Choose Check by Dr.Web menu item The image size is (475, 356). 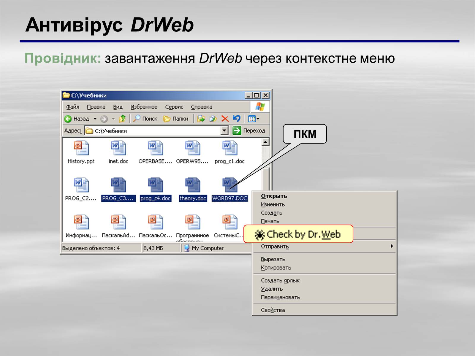coord(298,234)
